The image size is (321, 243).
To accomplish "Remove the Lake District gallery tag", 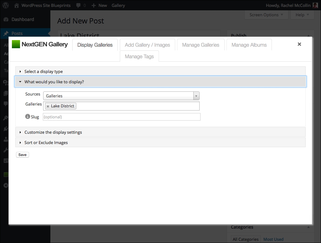I will coord(48,106).
